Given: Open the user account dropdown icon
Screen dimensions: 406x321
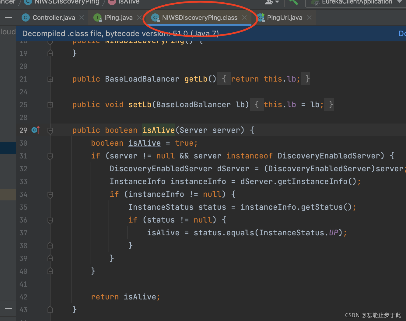Looking at the screenshot, I should 272,2.
